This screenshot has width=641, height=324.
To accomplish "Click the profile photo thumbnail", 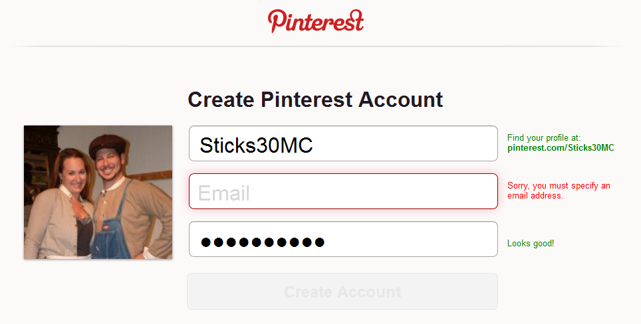I will coord(98,192).
